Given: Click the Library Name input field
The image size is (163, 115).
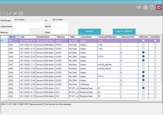Looking at the screenshot, I should 29,25.
